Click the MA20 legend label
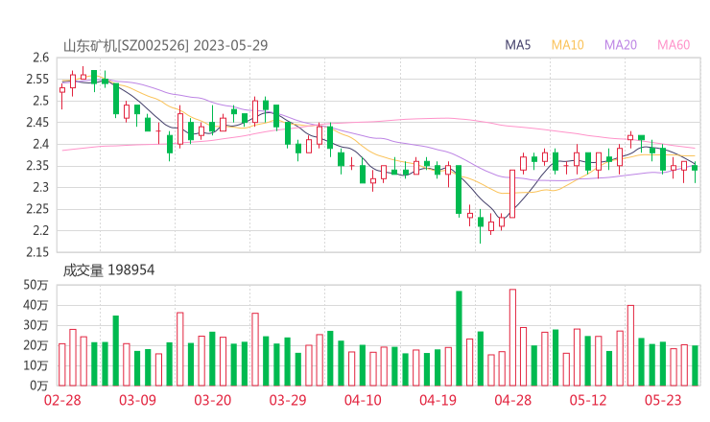 tap(621, 45)
